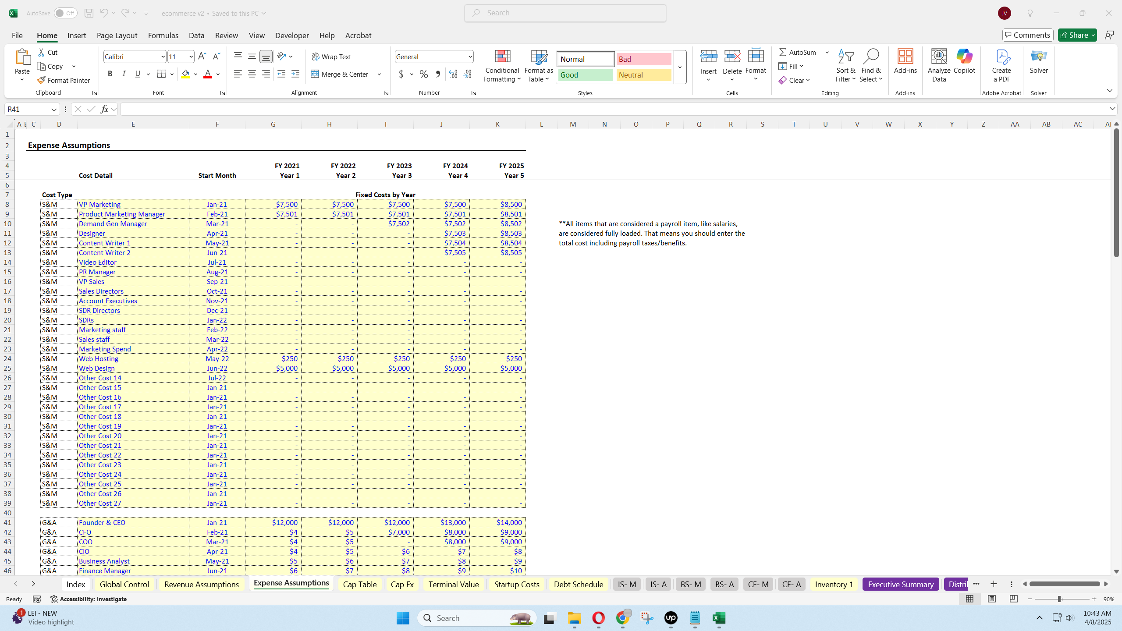Launch Copilot from the ribbon
The width and height of the screenshot is (1122, 631).
click(x=964, y=57)
